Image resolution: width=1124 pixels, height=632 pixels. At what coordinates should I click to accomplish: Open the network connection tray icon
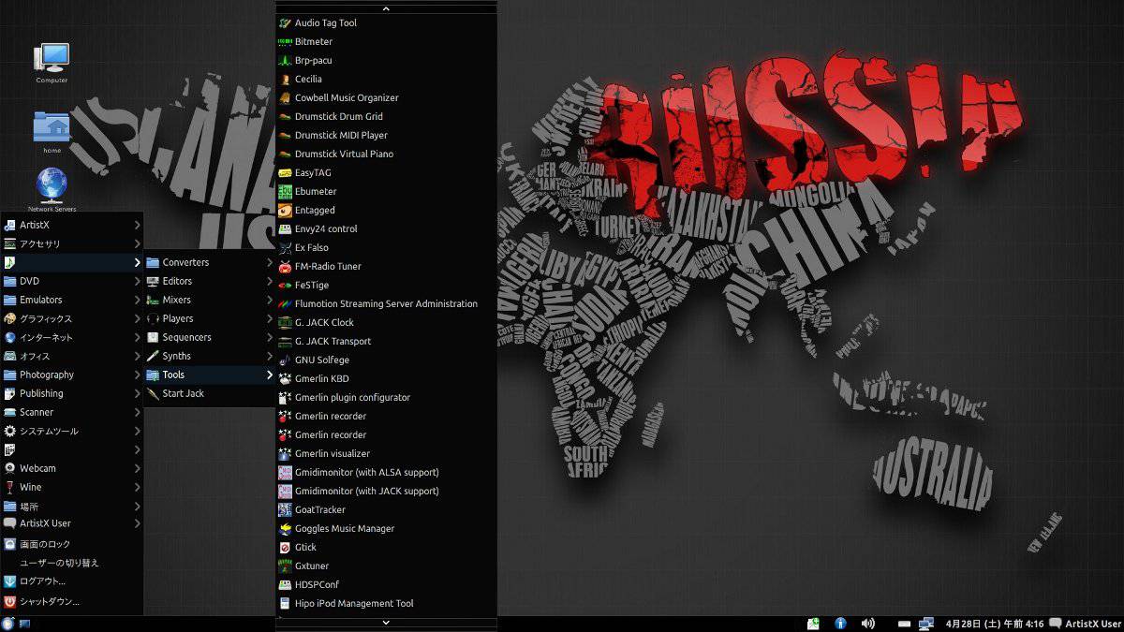pyautogui.click(x=926, y=623)
